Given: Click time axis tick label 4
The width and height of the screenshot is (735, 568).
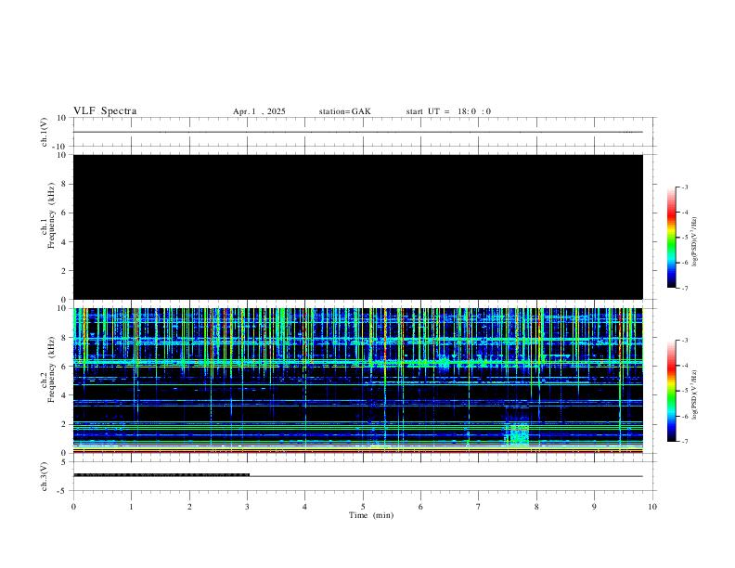Looking at the screenshot, I should [304, 507].
